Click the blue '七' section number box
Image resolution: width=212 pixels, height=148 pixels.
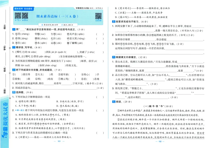pyautogui.click(x=114, y=102)
